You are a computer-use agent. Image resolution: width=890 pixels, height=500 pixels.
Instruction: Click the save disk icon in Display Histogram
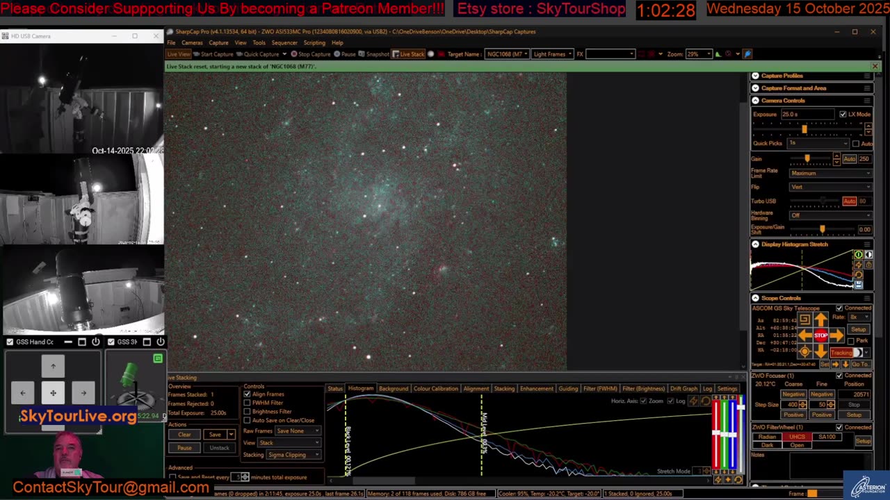(x=859, y=285)
